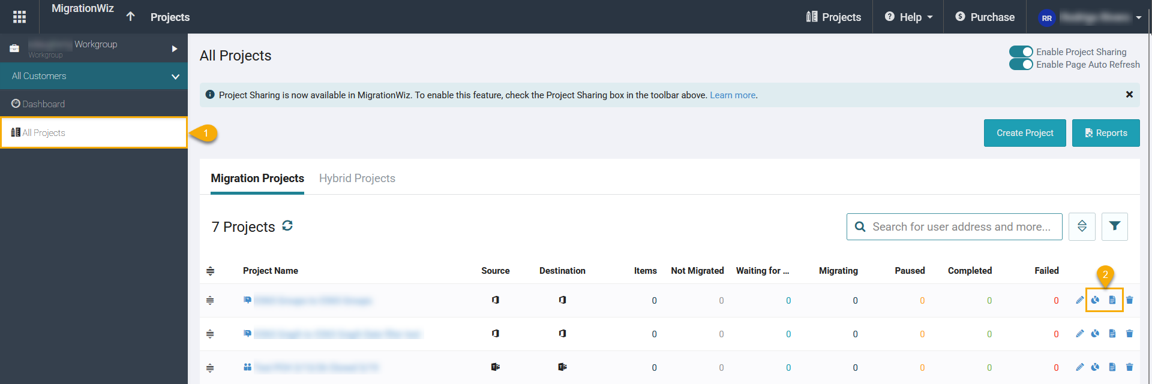This screenshot has width=1152, height=384.
Task: Expand the Workgroup selector arrow
Action: (175, 49)
